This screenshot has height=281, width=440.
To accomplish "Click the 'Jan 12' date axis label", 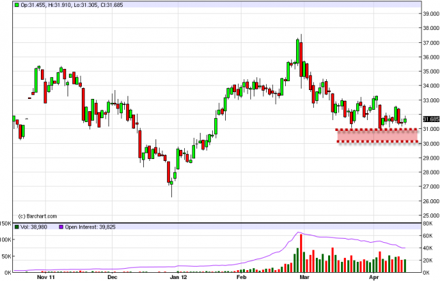I will [178, 278].
